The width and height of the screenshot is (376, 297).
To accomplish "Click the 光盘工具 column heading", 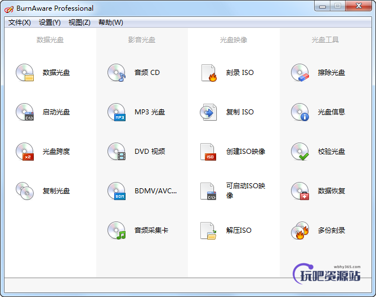I will pos(325,40).
